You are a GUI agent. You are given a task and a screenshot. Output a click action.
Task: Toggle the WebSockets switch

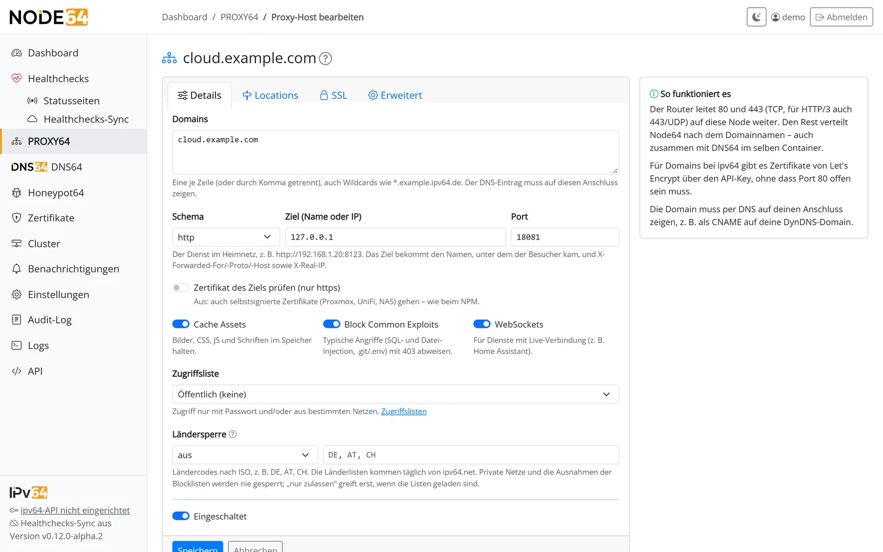point(482,324)
